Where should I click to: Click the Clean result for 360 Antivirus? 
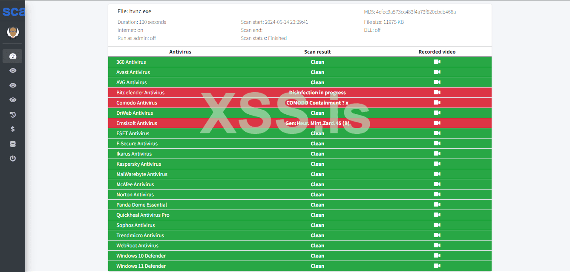tap(317, 62)
